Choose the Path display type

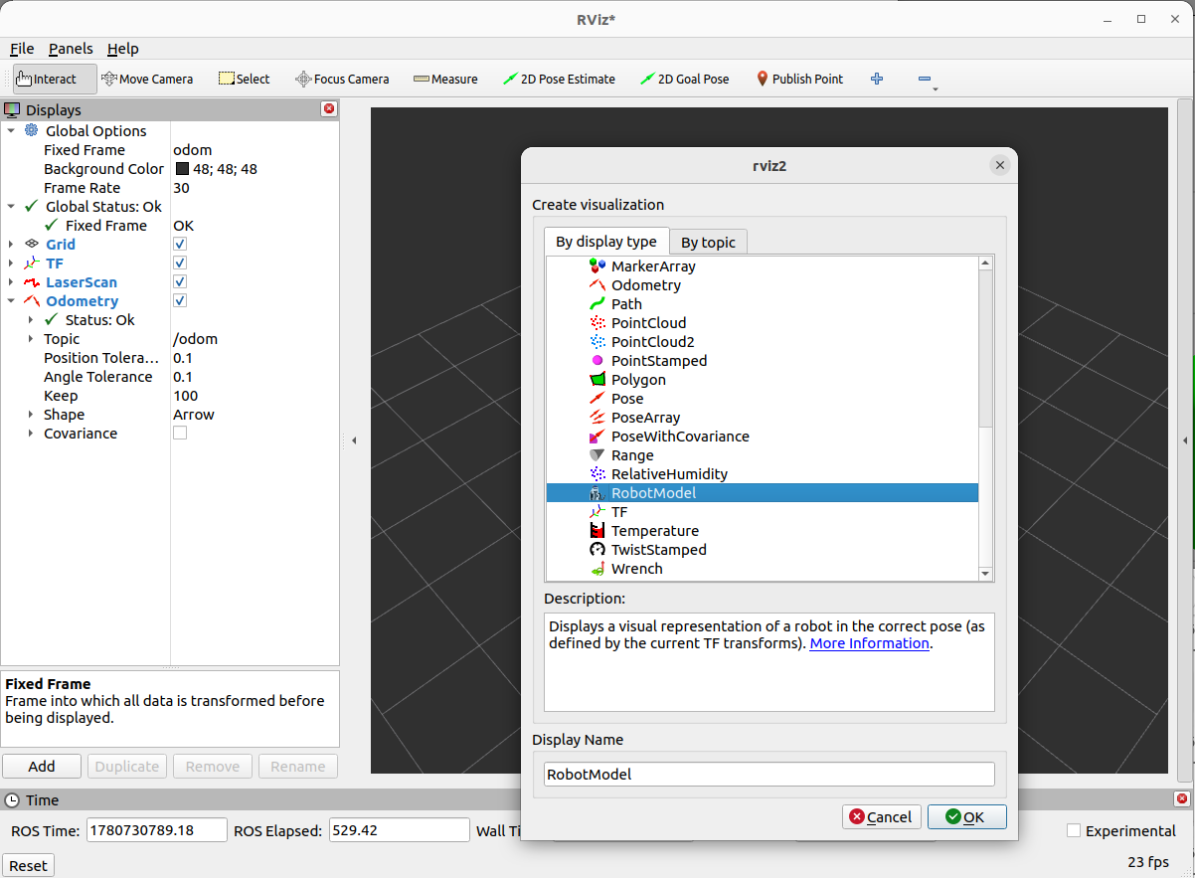(626, 304)
